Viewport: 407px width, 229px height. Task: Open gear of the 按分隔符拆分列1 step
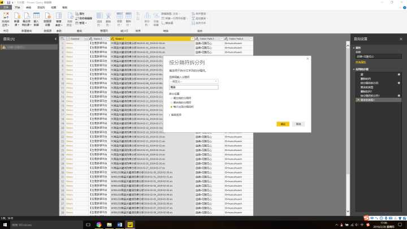[x=399, y=96]
